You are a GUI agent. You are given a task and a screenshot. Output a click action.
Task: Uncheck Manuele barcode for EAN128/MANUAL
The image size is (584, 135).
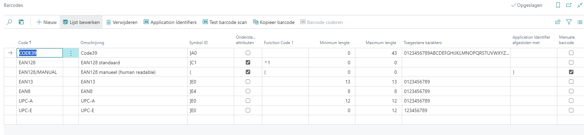(x=571, y=72)
